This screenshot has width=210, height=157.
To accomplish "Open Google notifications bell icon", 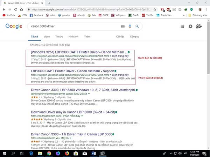I will click(190, 26).
